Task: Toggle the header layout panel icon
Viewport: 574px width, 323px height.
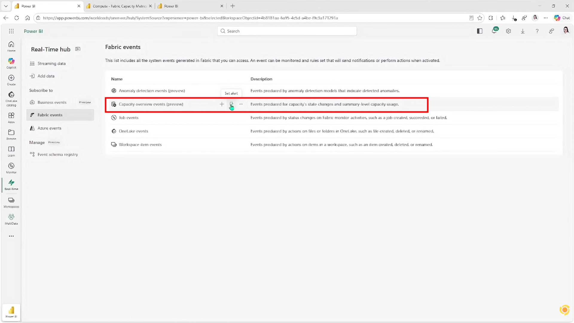Action: pos(480,31)
